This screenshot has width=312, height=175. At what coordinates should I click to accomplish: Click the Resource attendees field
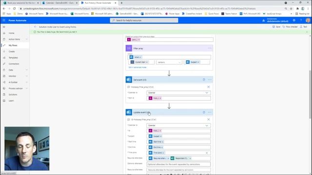(x=178, y=170)
